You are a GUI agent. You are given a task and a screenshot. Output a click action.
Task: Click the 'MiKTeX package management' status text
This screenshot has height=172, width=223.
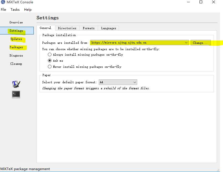[25, 169]
